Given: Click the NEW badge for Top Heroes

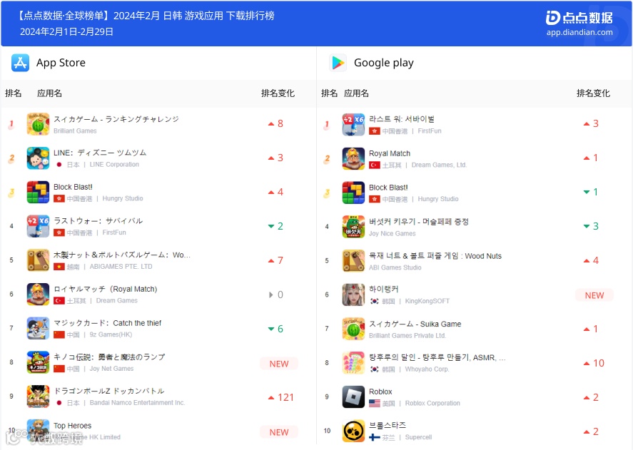Looking at the screenshot, I should pyautogui.click(x=279, y=432).
